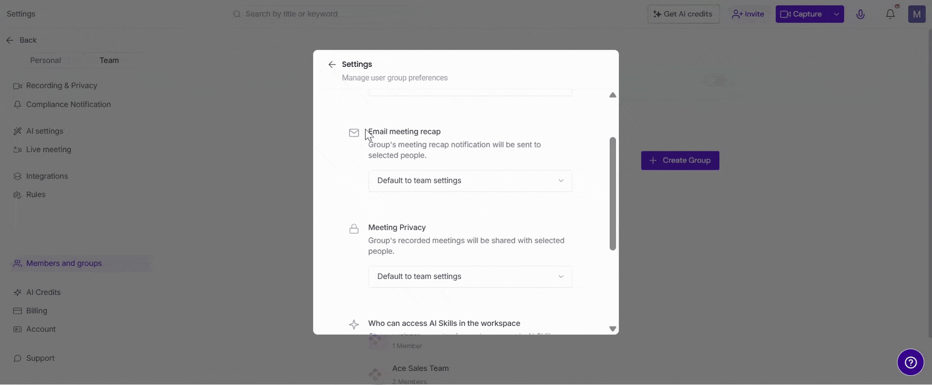
Task: Click the Create Group button
Action: click(680, 160)
